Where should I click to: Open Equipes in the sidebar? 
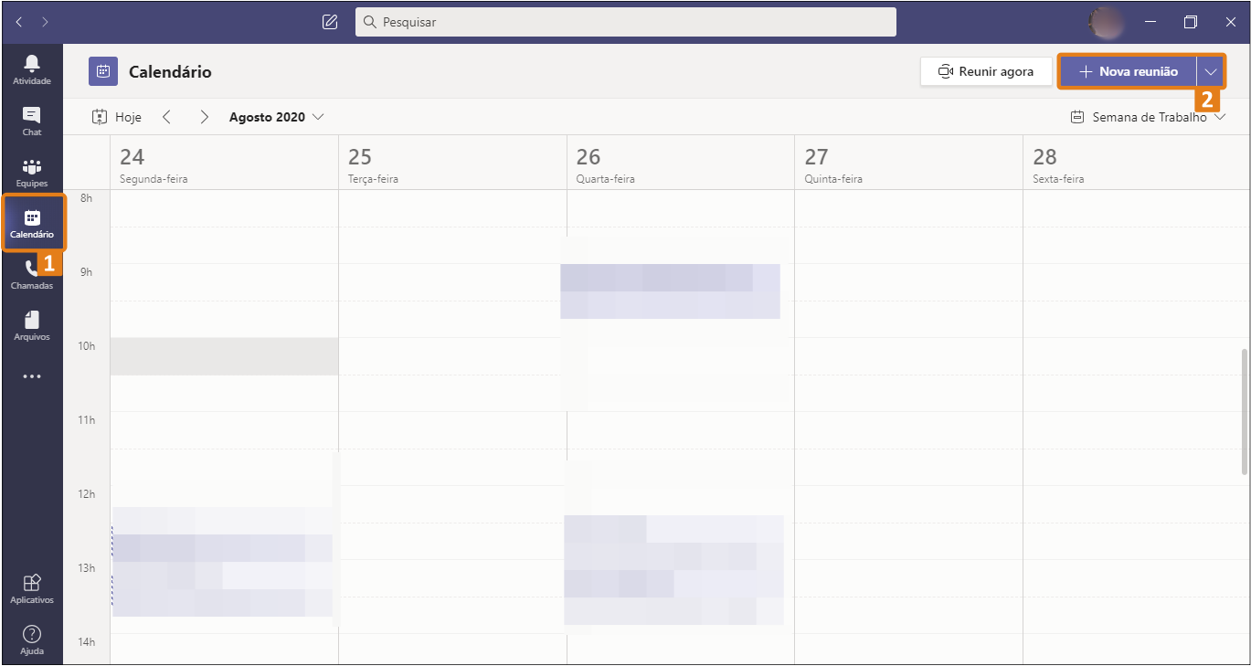coord(32,172)
